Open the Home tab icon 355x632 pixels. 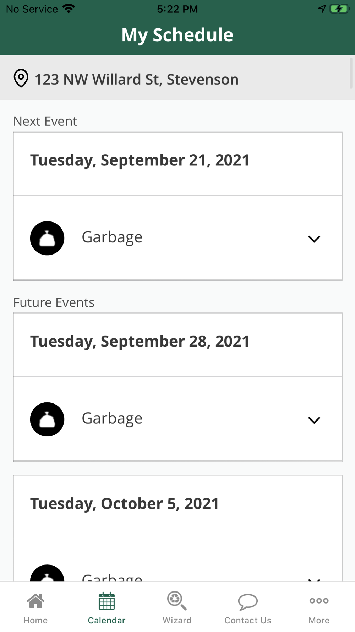point(35,601)
